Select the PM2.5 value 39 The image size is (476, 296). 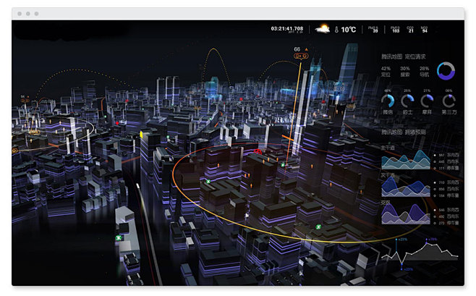(375, 31)
